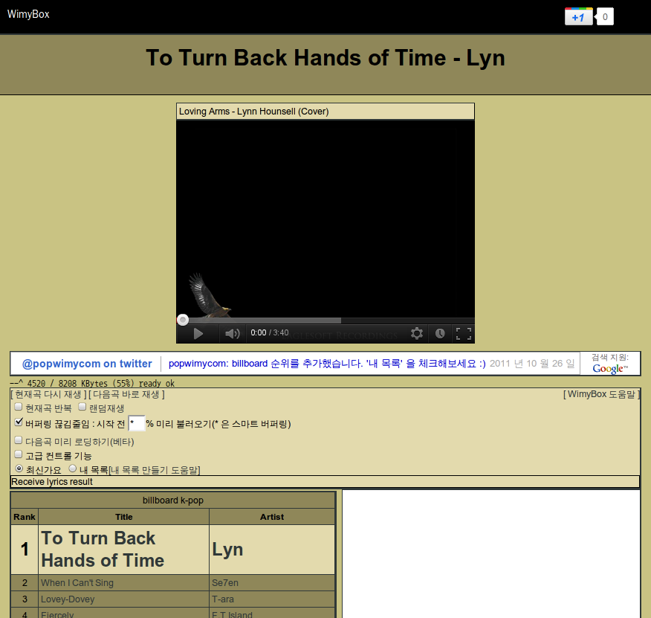The height and width of the screenshot is (618, 651).
Task: Click the billboard k-pop table header
Action: point(172,500)
